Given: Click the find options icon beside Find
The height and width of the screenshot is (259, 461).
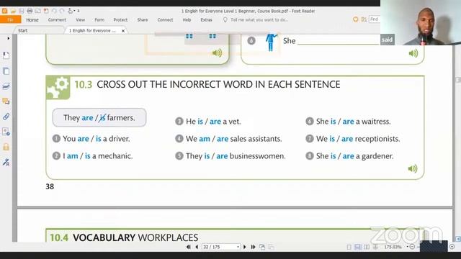Looking at the screenshot, I should click(x=364, y=19).
